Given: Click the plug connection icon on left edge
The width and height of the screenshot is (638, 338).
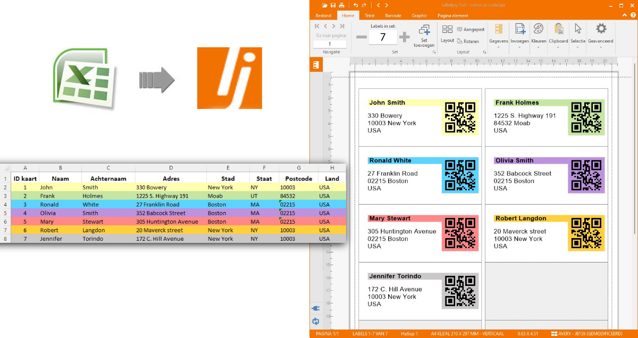Looking at the screenshot, I should [316, 309].
